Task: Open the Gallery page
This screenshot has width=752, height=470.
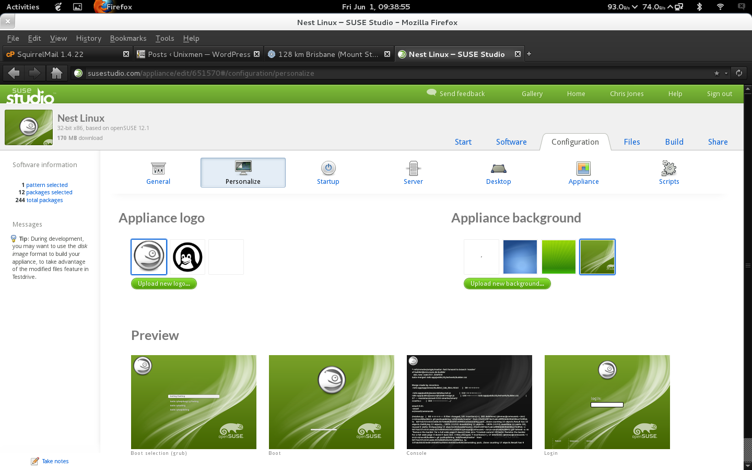Action: point(532,94)
